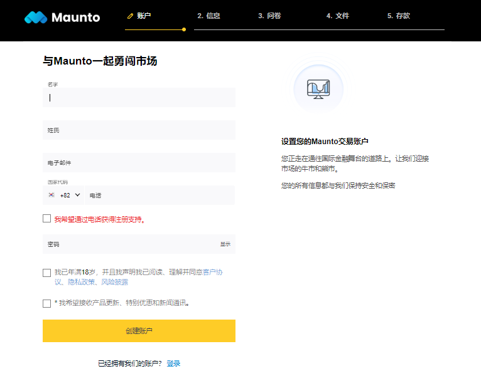The height and width of the screenshot is (381, 481).
Task: Click text 您的所有信息都与我们保持安全和保密
Action: click(x=338, y=185)
